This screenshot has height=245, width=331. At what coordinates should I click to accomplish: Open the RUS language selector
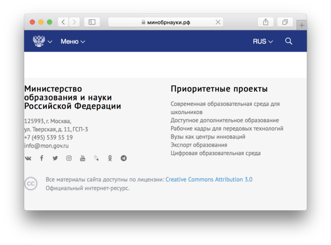pos(263,41)
